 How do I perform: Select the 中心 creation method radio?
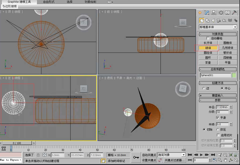[x=222, y=88]
